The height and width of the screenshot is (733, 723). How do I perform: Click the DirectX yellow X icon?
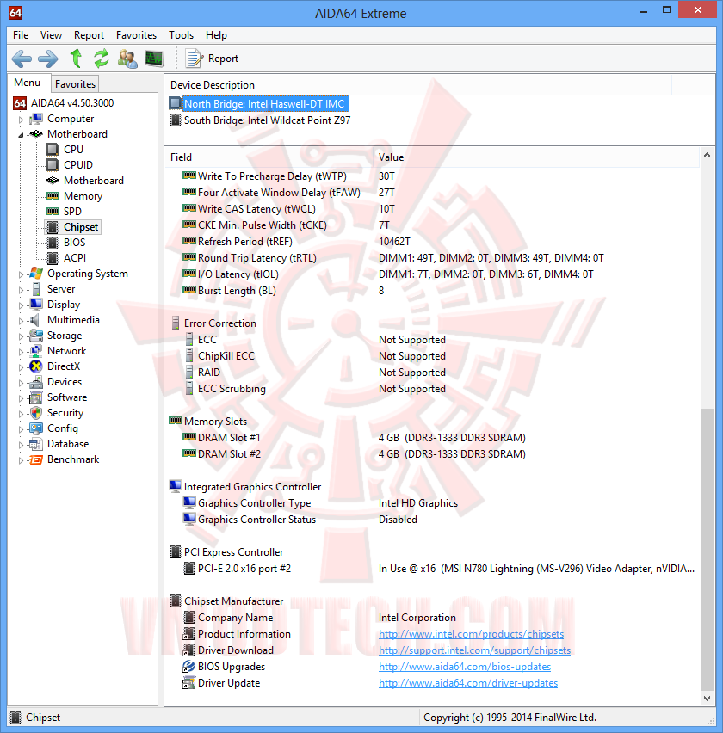click(x=36, y=366)
